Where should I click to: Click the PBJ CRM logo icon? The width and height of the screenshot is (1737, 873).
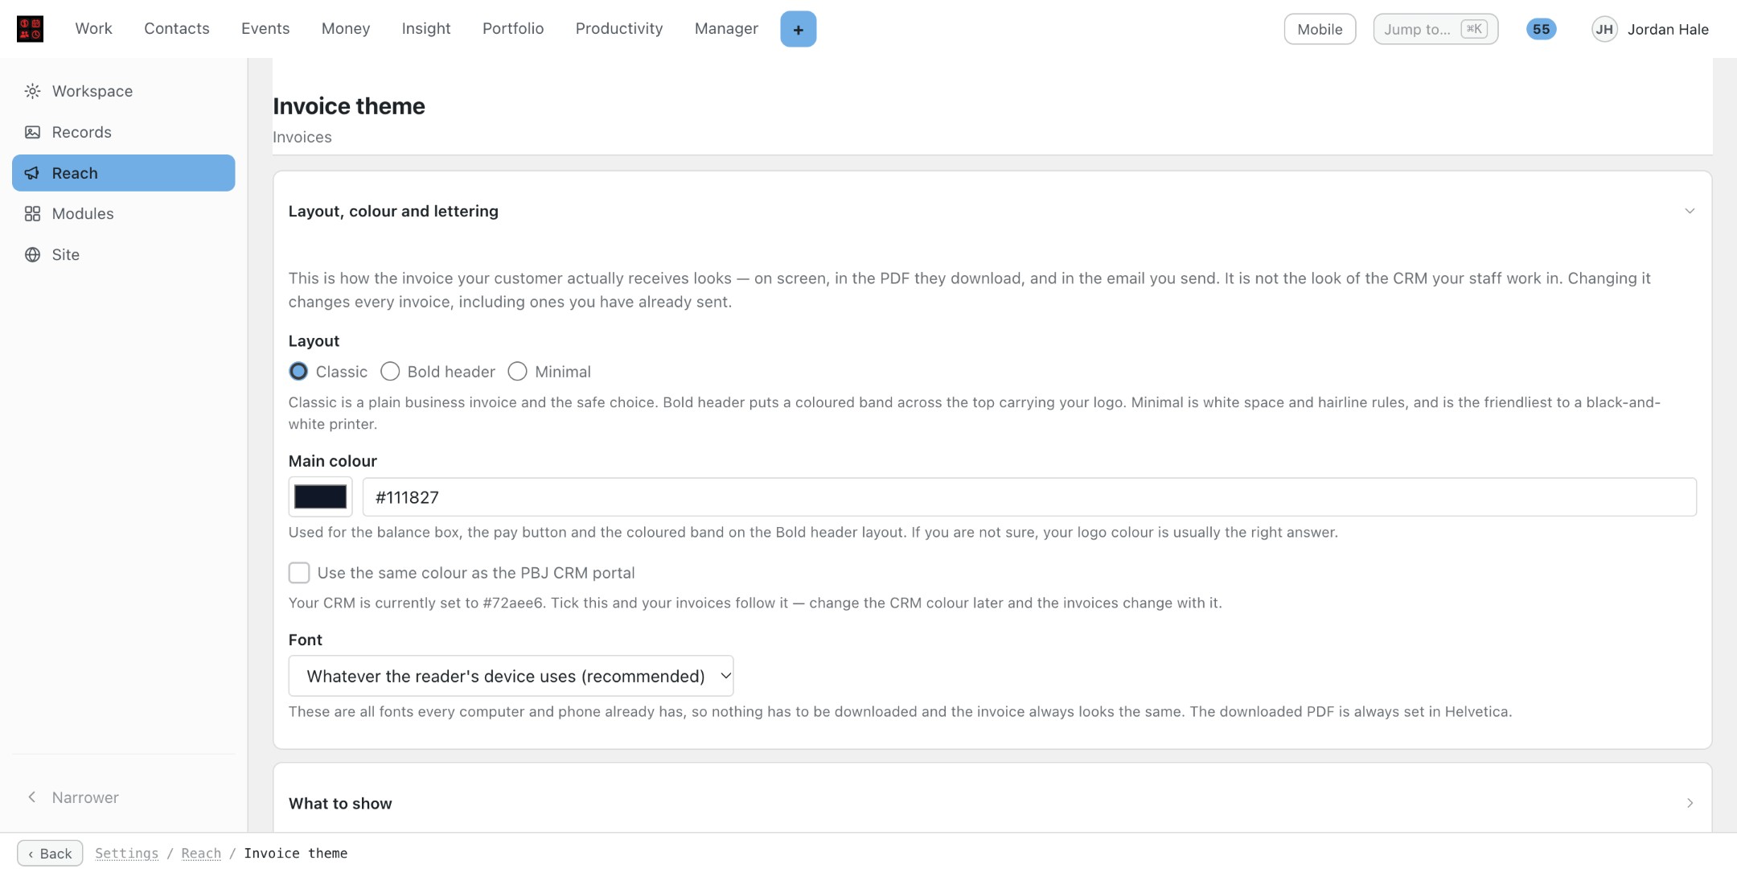[x=30, y=29]
